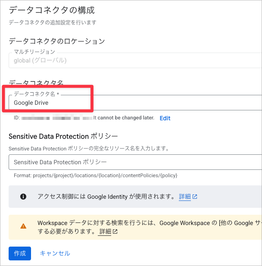This screenshot has height=266, width=262.
Task: Click the orange warning triangle icon
Action: [x=23, y=226]
